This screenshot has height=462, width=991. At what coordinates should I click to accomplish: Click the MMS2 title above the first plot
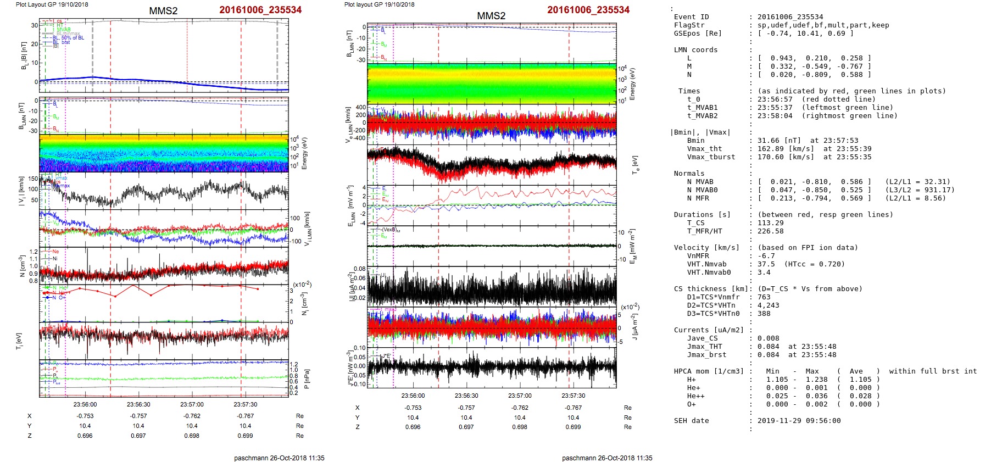(163, 11)
